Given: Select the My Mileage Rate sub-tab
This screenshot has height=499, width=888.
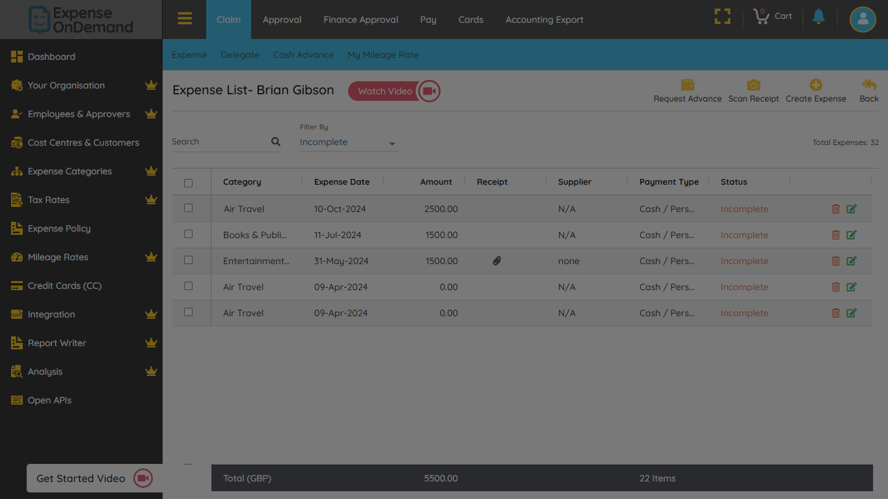Looking at the screenshot, I should pos(383,55).
